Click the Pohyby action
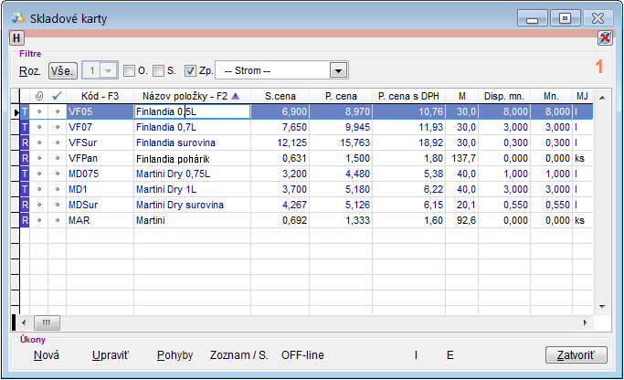Screen dimensions: 624x380 click(x=175, y=354)
